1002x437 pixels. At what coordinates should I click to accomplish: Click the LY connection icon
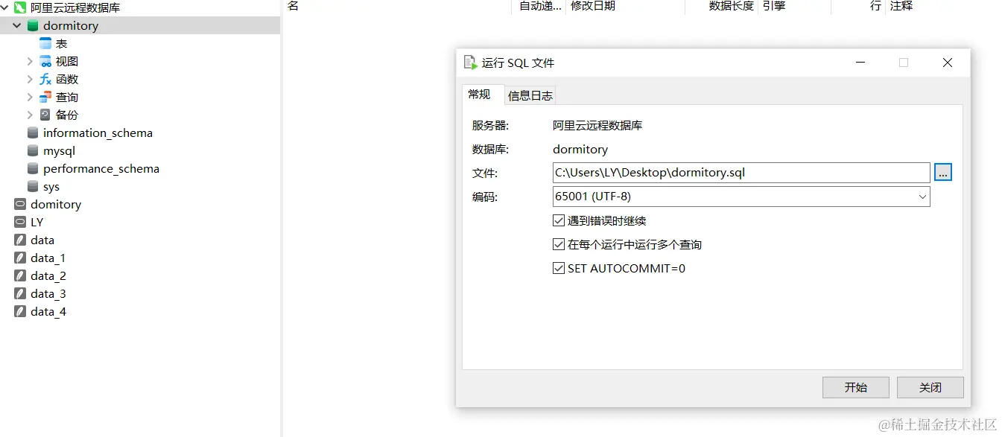pyautogui.click(x=20, y=222)
